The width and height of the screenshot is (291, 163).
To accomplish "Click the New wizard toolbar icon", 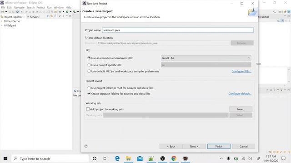I will [x=3, y=12].
